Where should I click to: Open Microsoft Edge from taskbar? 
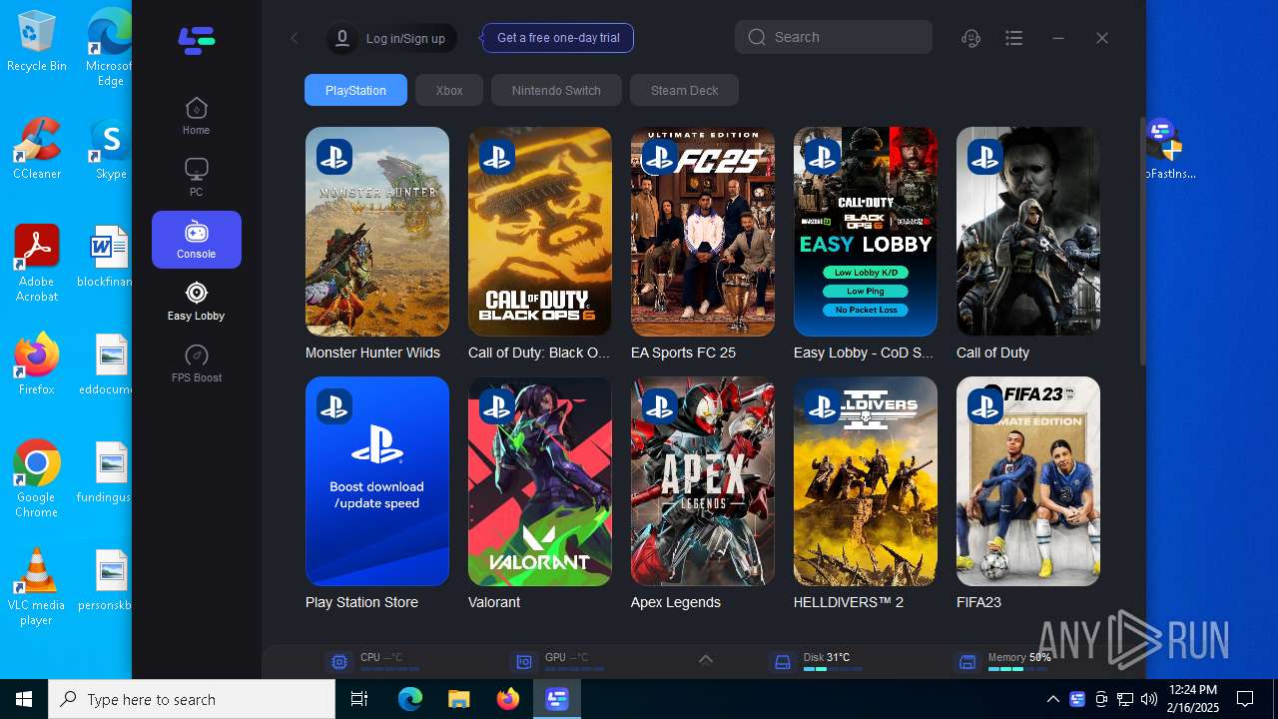pyautogui.click(x=410, y=699)
